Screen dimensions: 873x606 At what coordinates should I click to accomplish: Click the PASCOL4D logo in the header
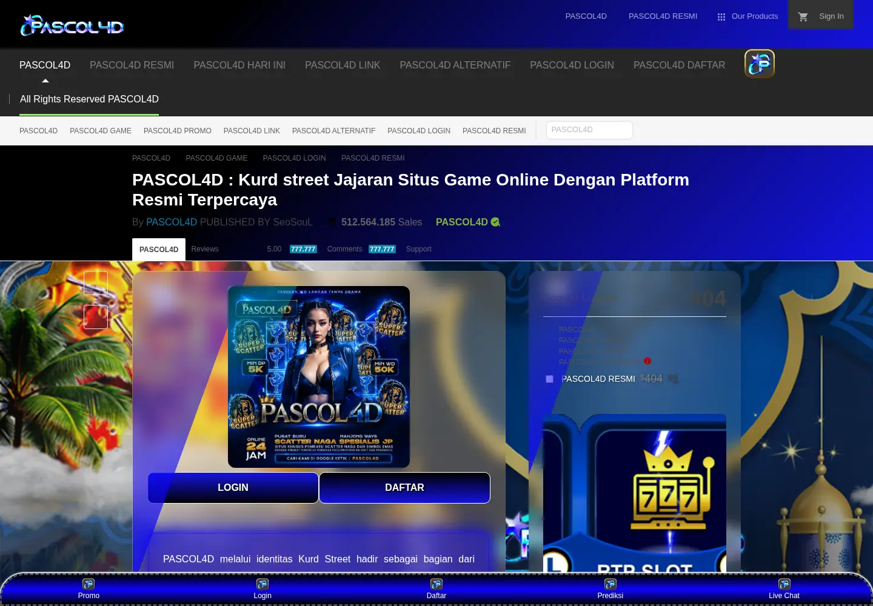coord(72,25)
